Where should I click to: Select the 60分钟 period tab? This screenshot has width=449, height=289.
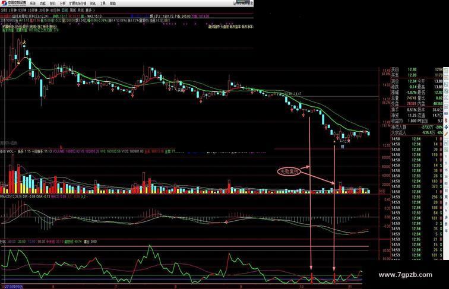[x=55, y=10]
